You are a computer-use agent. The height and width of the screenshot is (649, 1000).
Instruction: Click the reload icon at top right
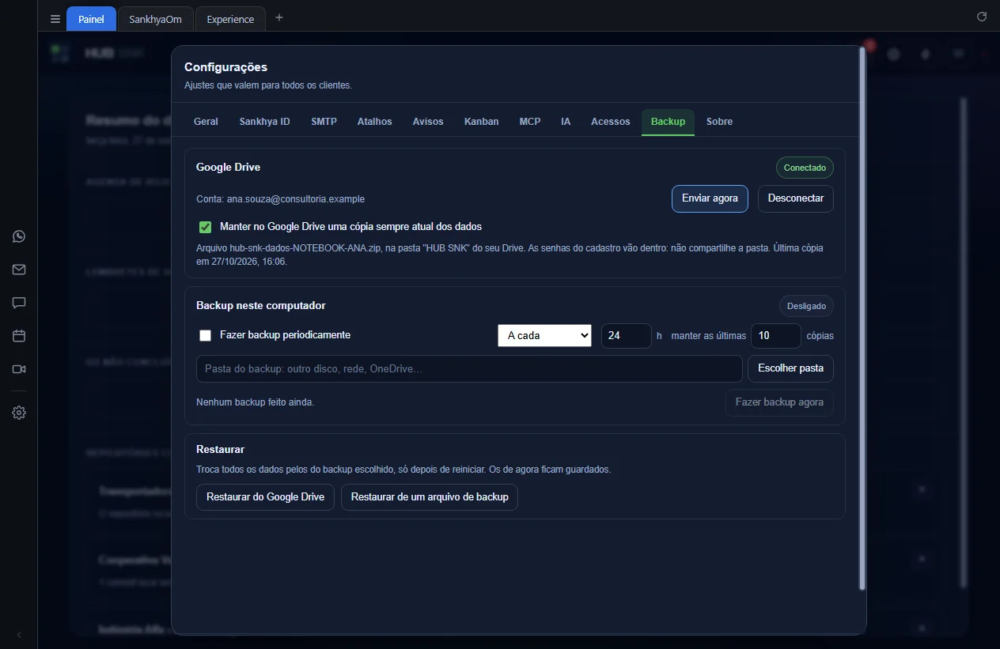pyautogui.click(x=982, y=17)
